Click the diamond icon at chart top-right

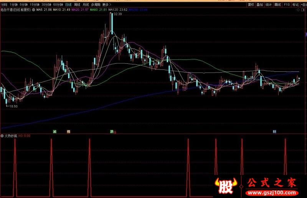point(298,10)
